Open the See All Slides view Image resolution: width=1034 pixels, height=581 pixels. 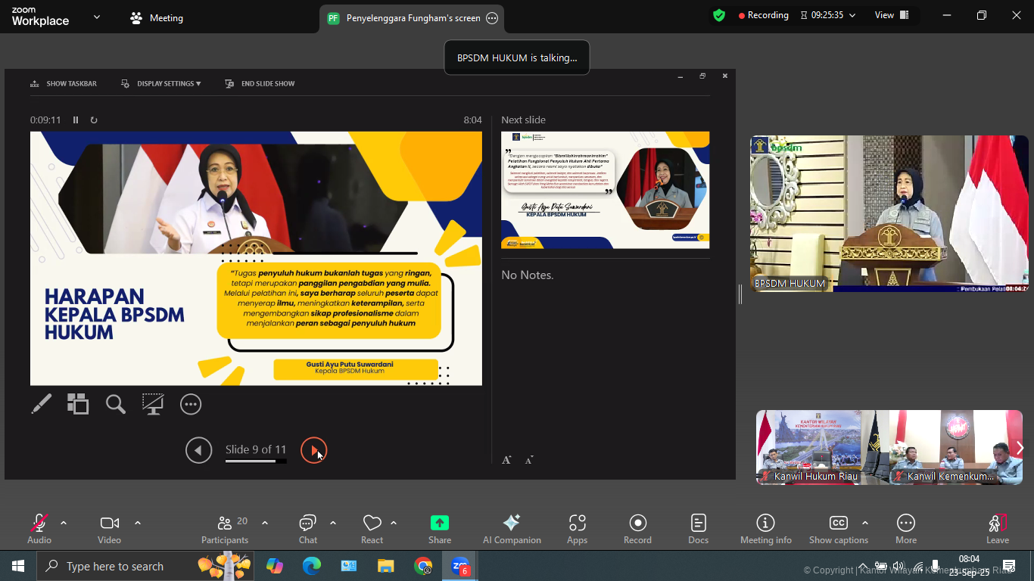click(77, 404)
